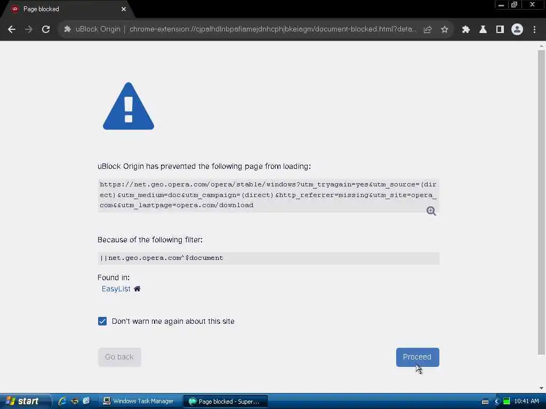Click the keyboard tray icon
Image resolution: width=546 pixels, height=409 pixels.
point(485,402)
